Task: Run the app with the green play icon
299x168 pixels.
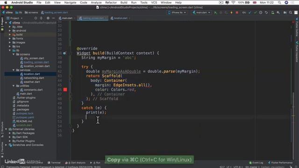Action: pos(215,13)
